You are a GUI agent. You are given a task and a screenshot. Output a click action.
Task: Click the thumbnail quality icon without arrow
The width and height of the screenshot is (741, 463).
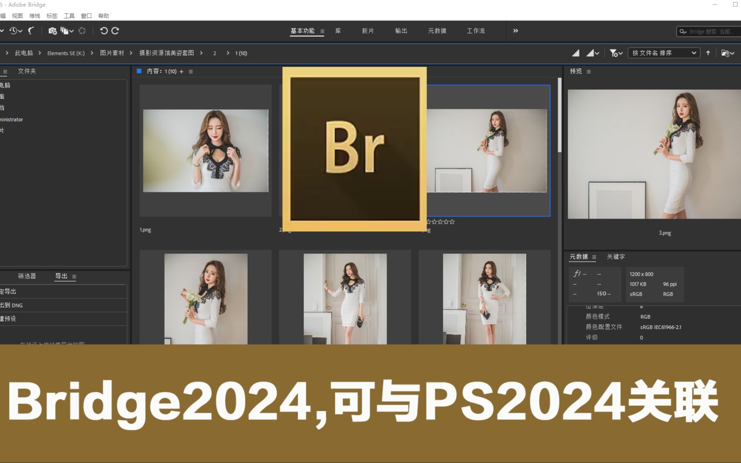pyautogui.click(x=576, y=53)
